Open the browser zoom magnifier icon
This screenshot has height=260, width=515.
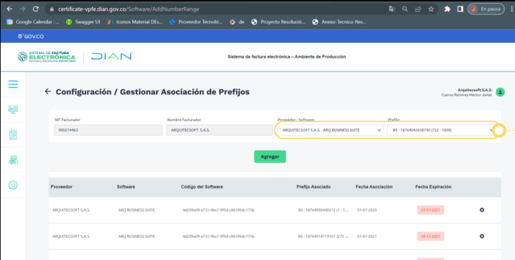pyautogui.click(x=405, y=9)
